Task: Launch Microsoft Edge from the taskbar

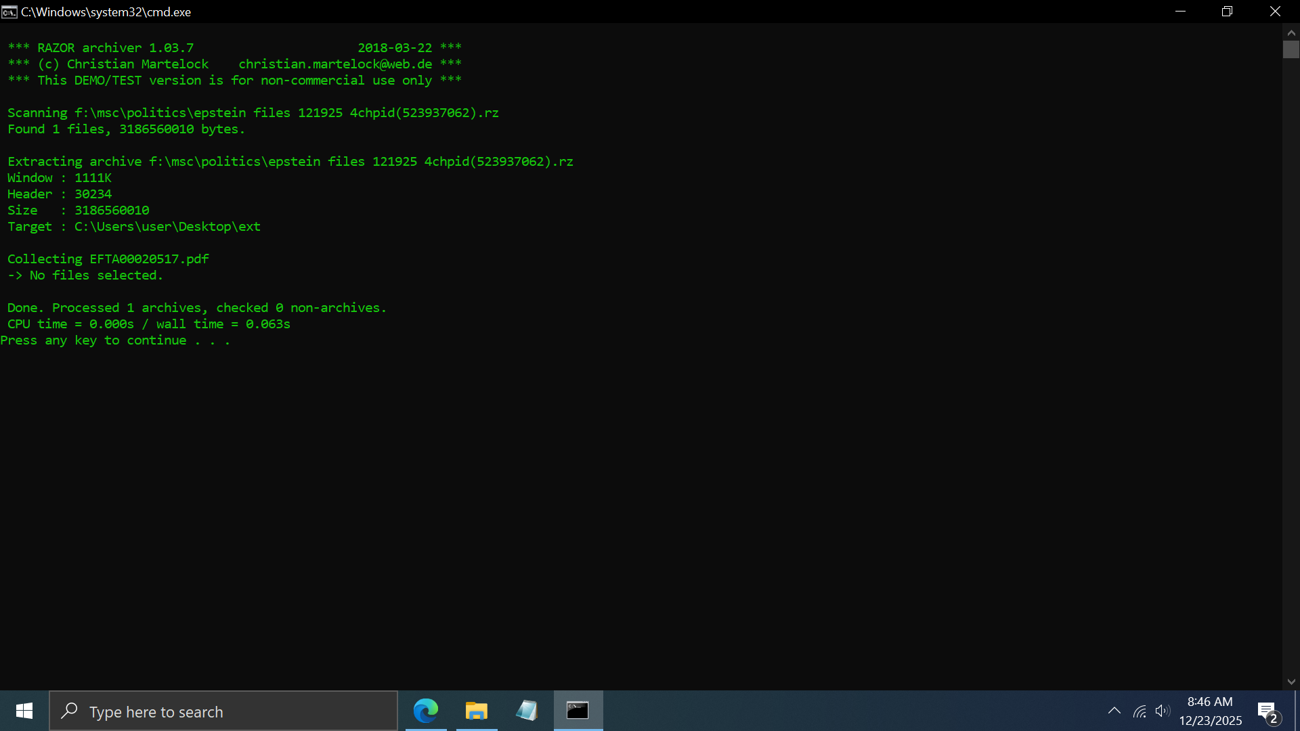Action: [426, 711]
